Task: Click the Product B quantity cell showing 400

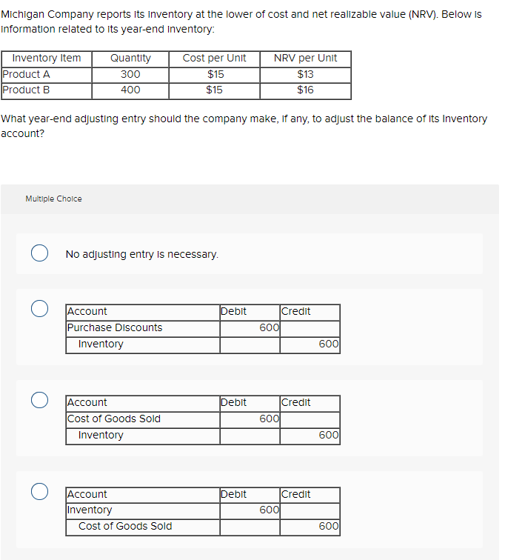Action: point(130,90)
